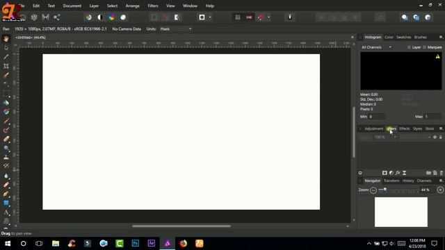Click the Live Filters hourglass icon

click(405, 173)
